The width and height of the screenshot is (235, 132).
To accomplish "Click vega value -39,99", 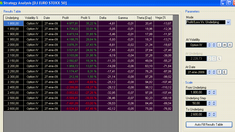I will [x=163, y=55].
